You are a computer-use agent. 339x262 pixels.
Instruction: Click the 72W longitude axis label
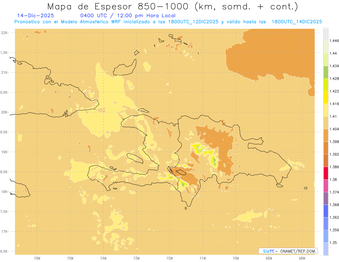pyautogui.click(x=169, y=258)
